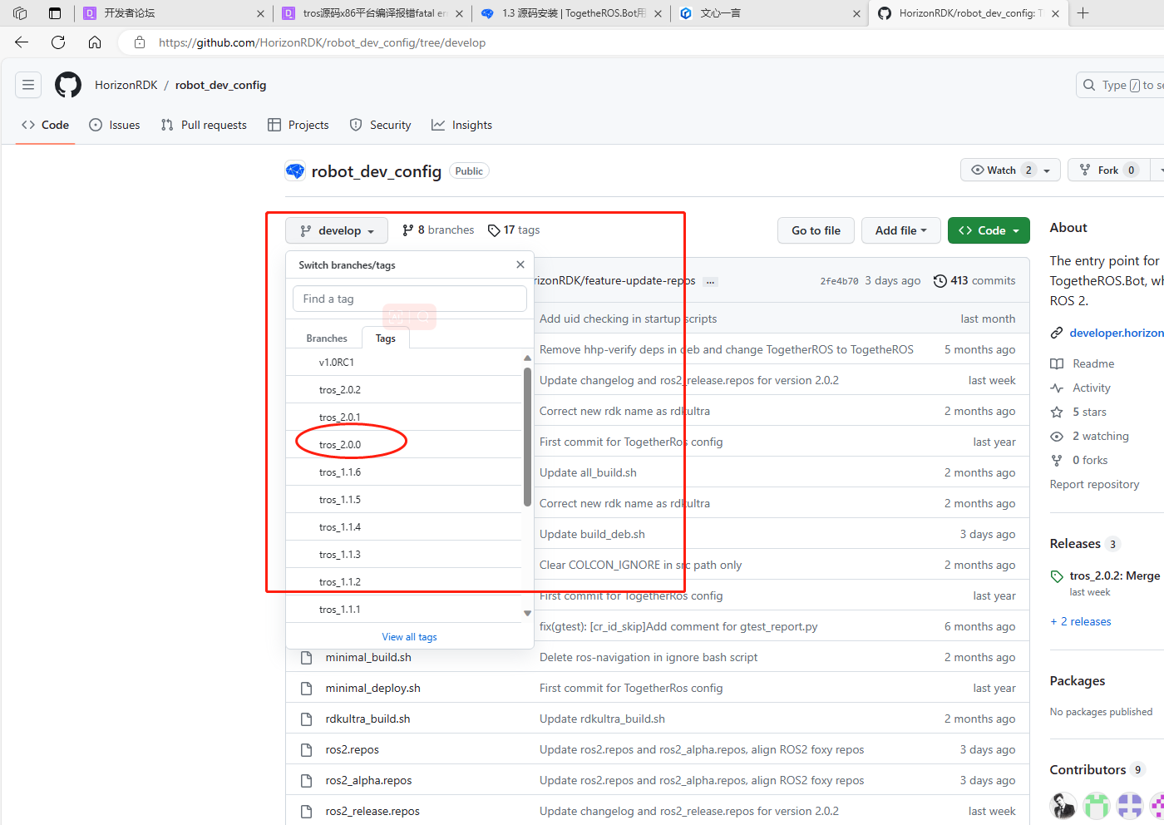Click the Go to file button
The width and height of the screenshot is (1164, 825).
[816, 230]
